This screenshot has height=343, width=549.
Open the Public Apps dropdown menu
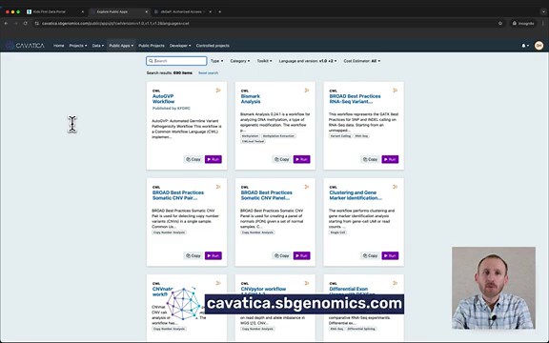click(x=121, y=46)
